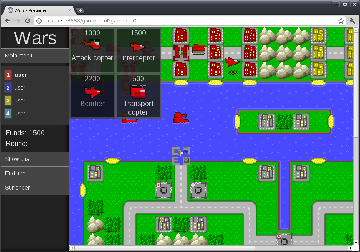Select the Attack copter unit to build

92,50
